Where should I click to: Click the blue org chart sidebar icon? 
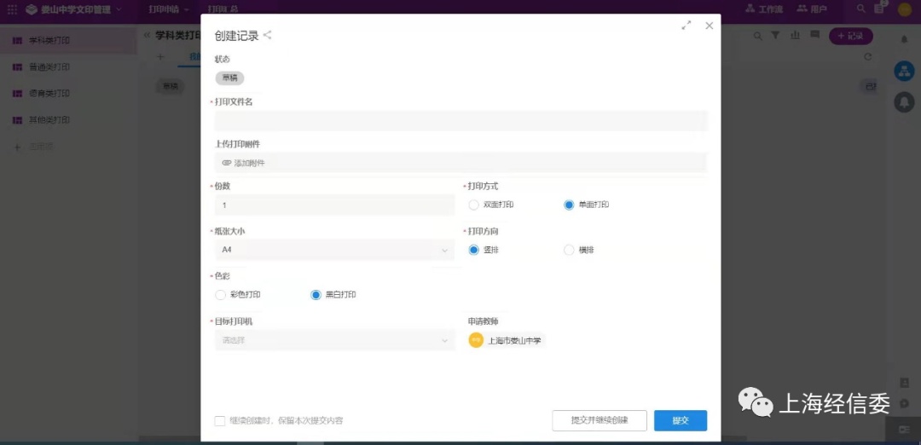point(904,71)
